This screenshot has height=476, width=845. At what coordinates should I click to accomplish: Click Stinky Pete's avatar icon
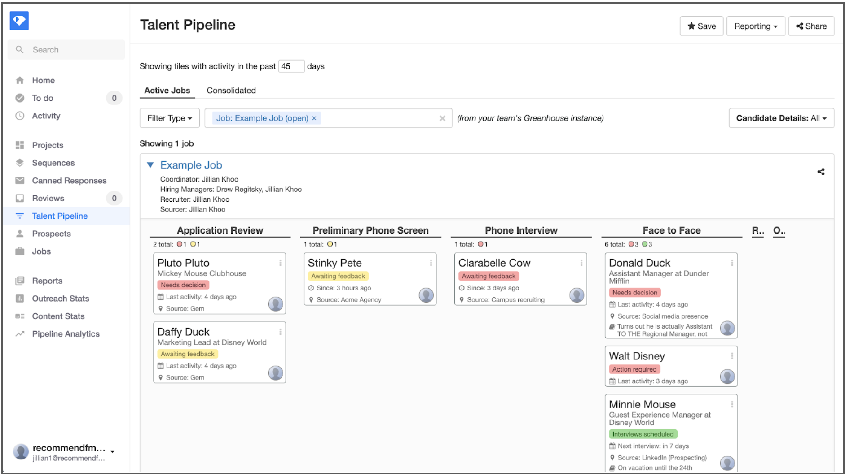pos(426,295)
